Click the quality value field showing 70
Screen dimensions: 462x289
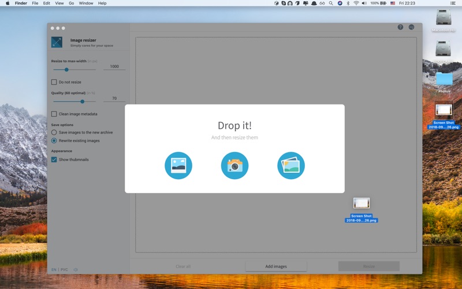click(114, 98)
